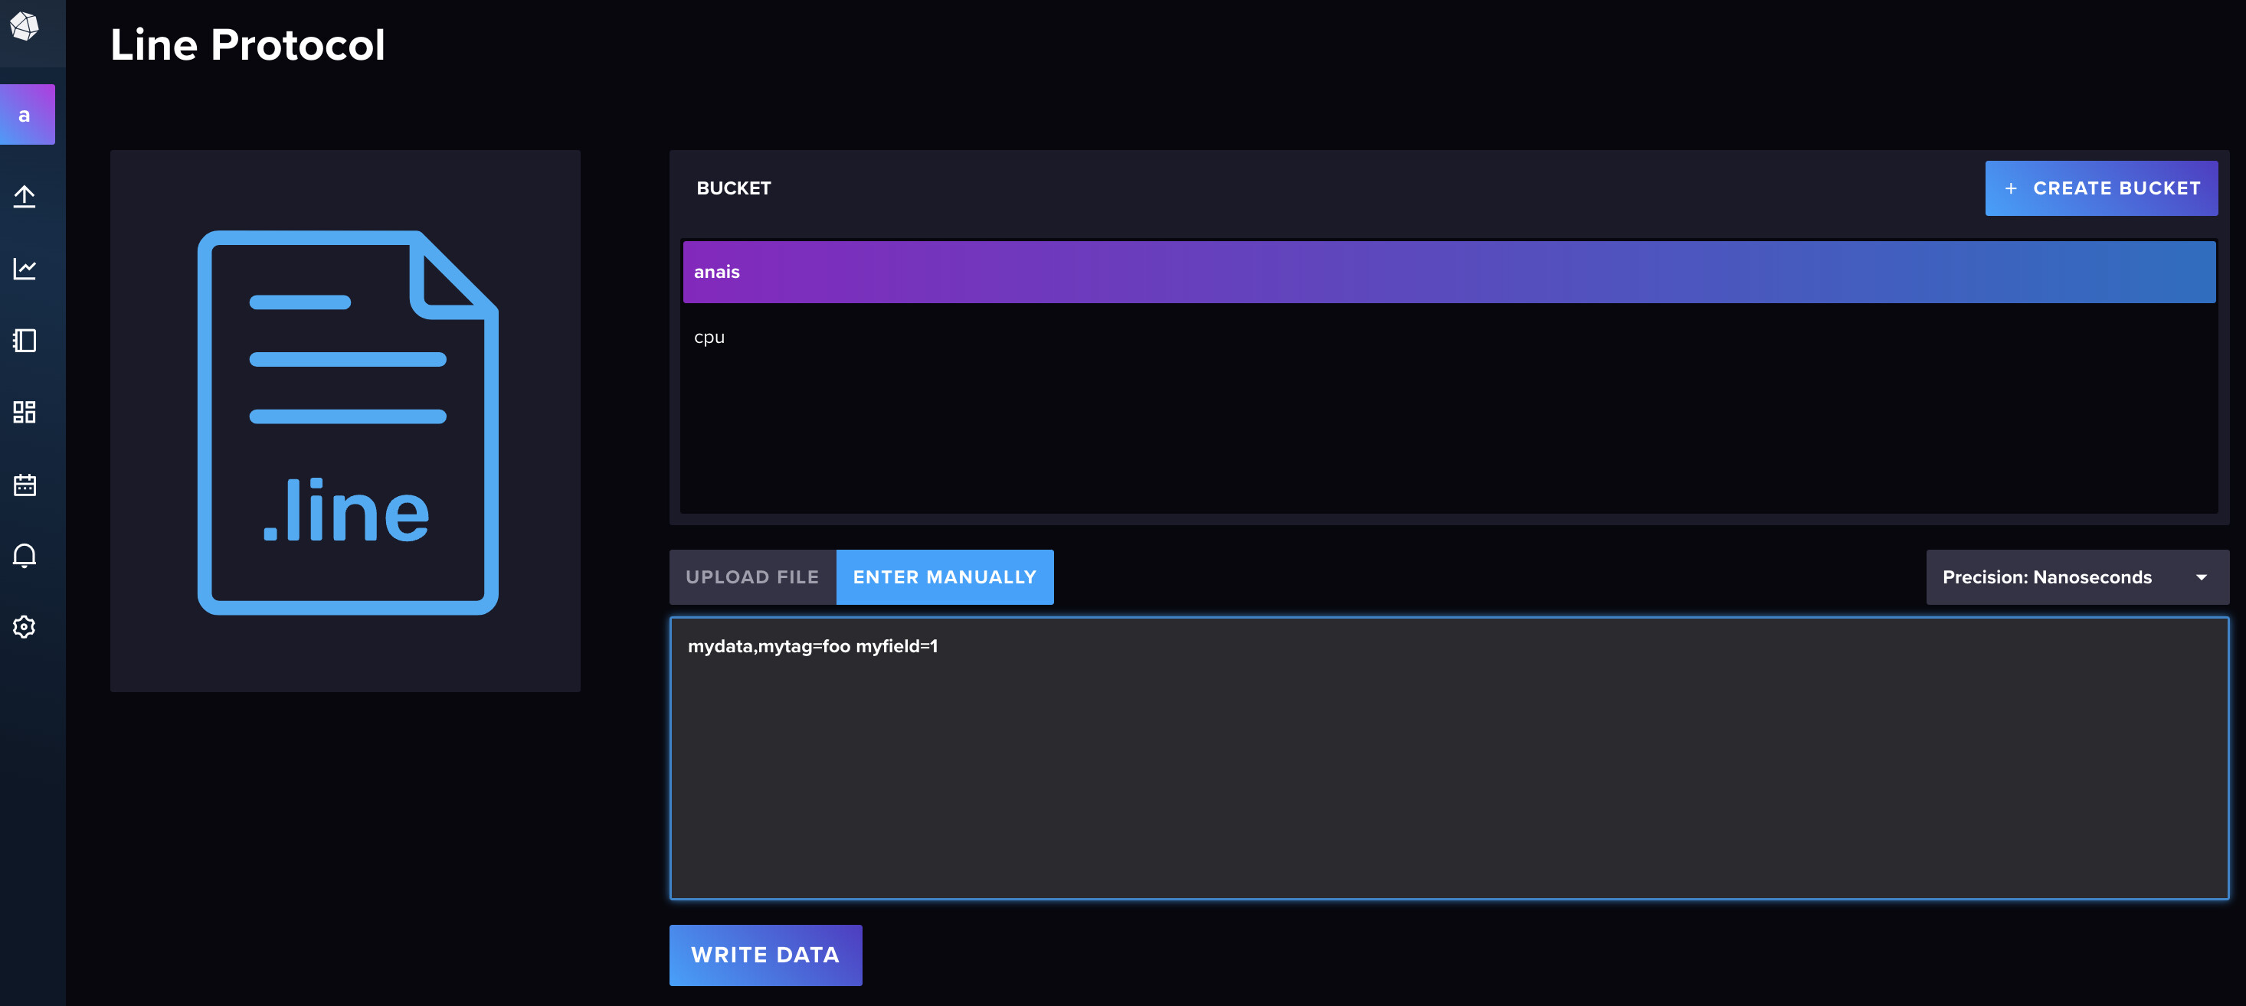The height and width of the screenshot is (1006, 2246).
Task: Click the precision dropdown caret arrow
Action: tap(2201, 577)
